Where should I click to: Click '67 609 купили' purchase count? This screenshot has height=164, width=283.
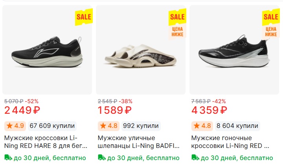[x=52, y=126]
